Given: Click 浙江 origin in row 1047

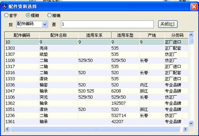Looking at the screenshot, I should pyautogui.click(x=144, y=91).
